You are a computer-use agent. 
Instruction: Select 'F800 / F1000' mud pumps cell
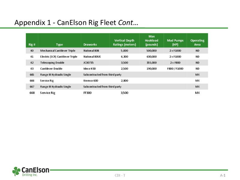click(x=175, y=69)
